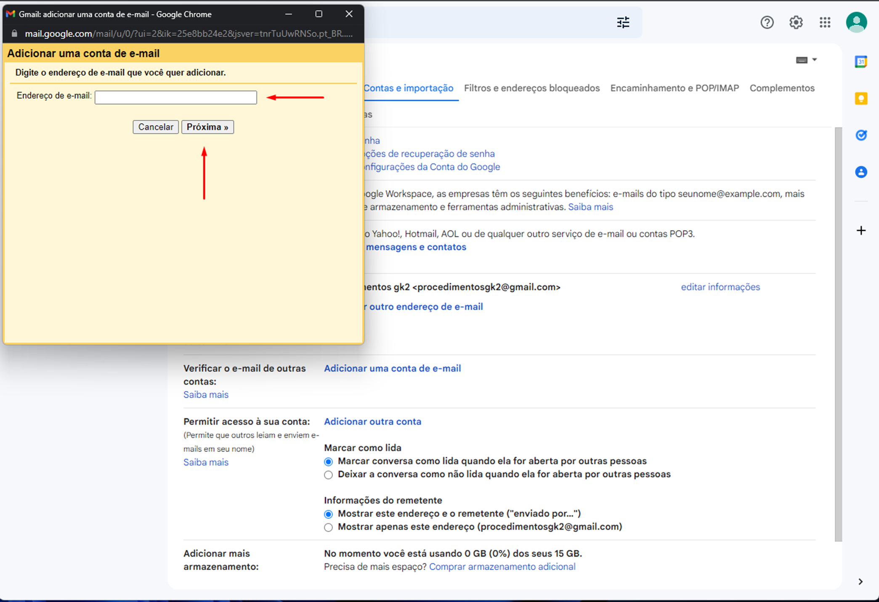Screen dimensions: 879x602
Task: Click Comprar armazenamento adicional link
Action: tap(502, 567)
